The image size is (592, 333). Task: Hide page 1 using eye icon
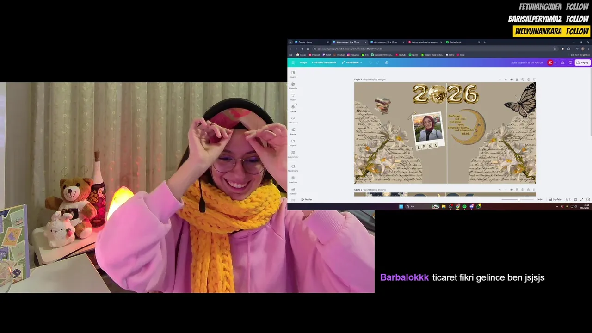click(511, 80)
